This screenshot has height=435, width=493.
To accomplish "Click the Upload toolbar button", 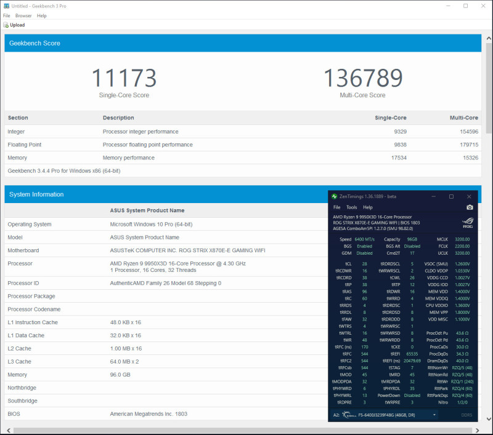I will 14,25.
